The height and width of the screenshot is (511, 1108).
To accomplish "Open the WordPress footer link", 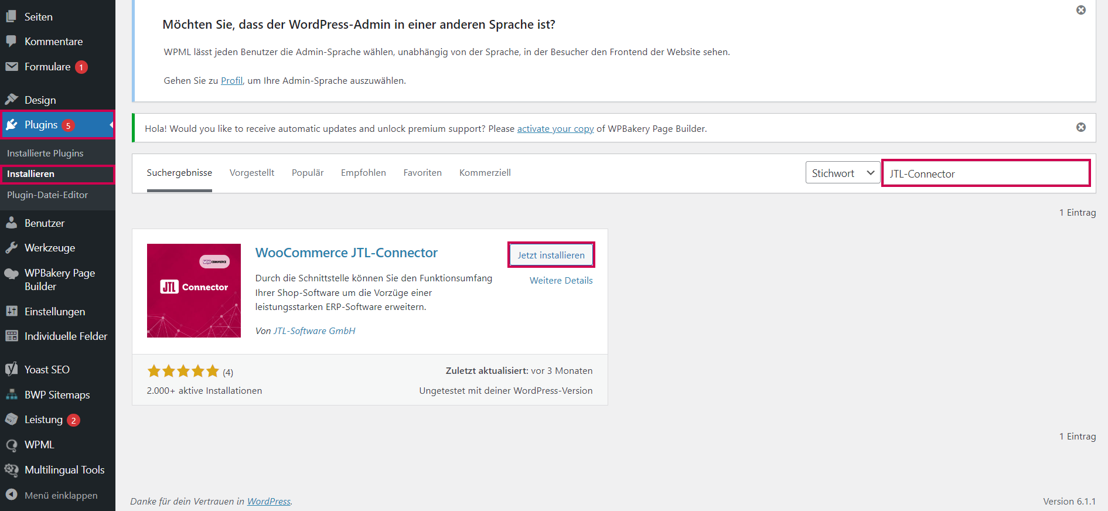I will point(269,501).
